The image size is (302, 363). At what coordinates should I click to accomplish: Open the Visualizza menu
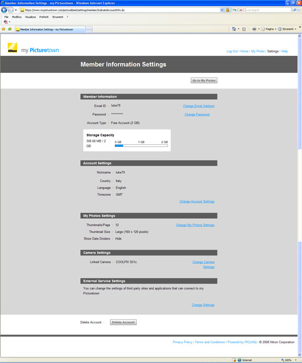click(30, 17)
